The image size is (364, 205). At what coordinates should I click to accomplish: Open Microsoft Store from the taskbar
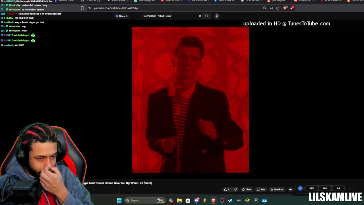[188, 200]
